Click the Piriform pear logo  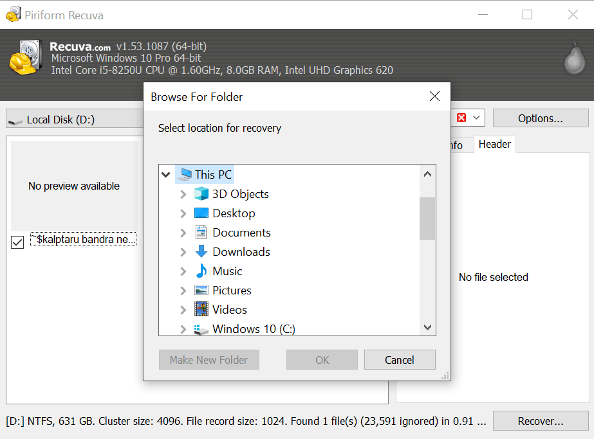pyautogui.click(x=575, y=57)
